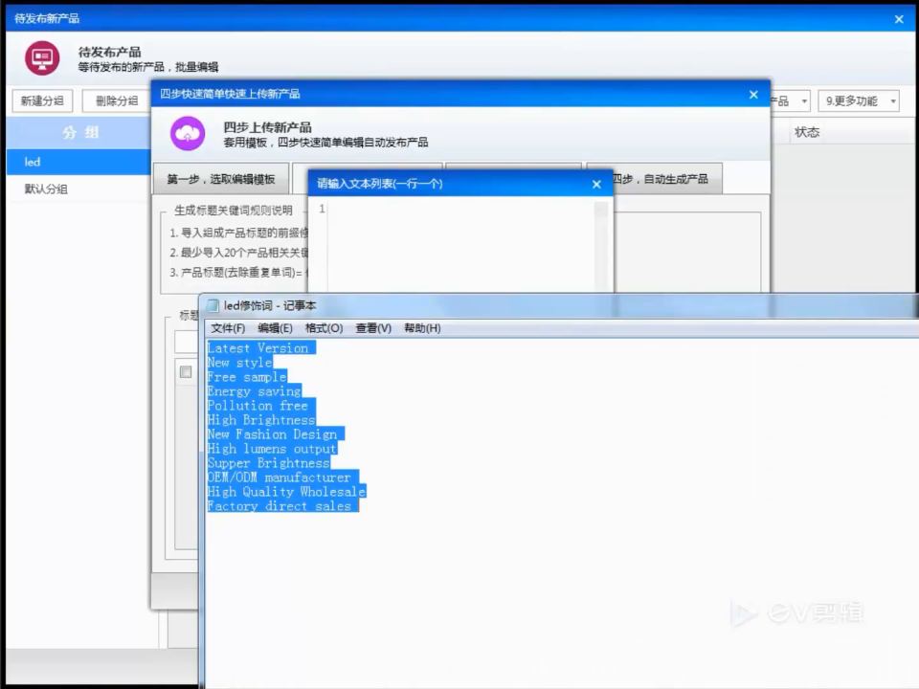This screenshot has width=919, height=689.
Task: Click the 'Energy saving' line in Notepad
Action: pos(255,391)
